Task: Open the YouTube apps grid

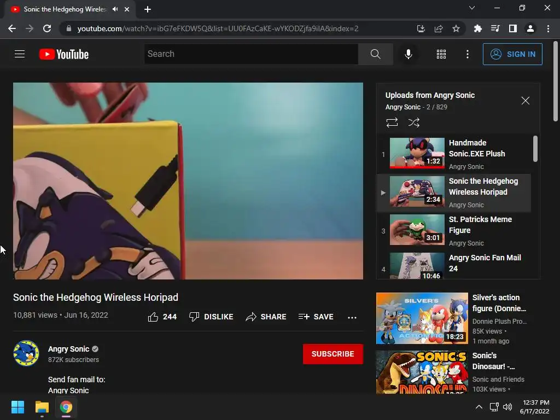Action: (x=441, y=54)
